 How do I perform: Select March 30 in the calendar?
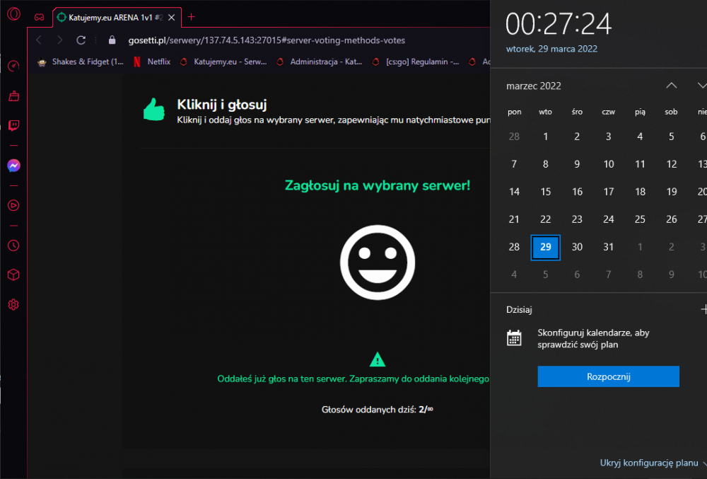coord(577,247)
